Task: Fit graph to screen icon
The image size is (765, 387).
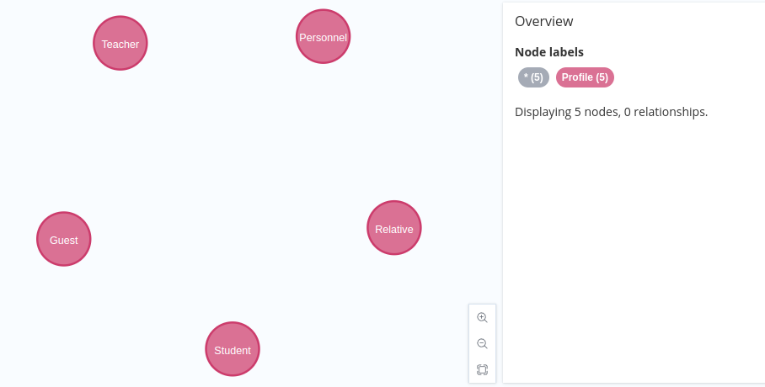Action: coord(482,369)
